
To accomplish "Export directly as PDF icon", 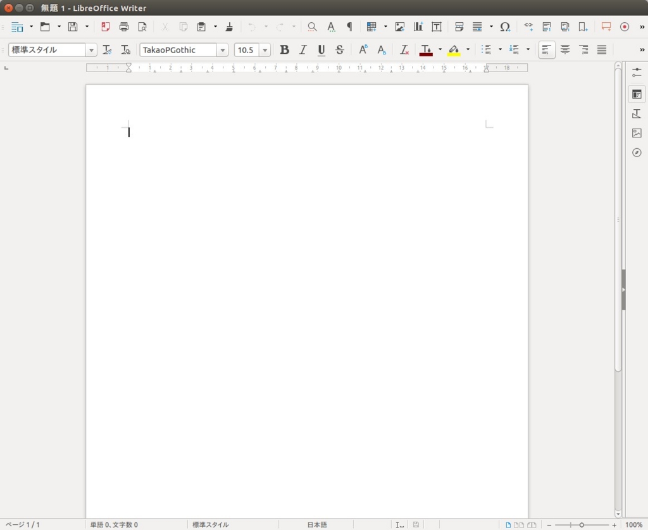I will click(106, 27).
